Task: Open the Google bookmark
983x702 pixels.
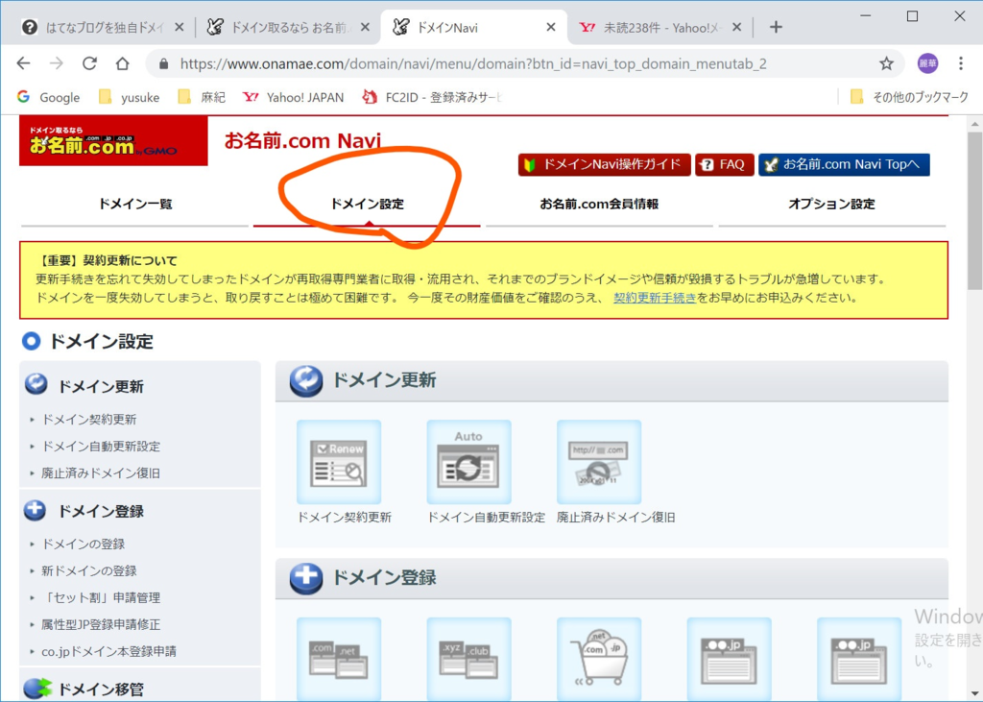Action: [49, 97]
